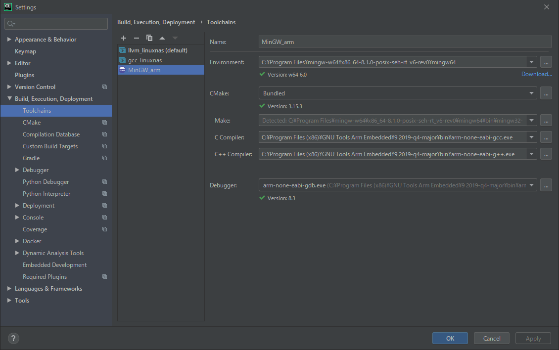Browse for C Compiler with ellipsis button
The height and width of the screenshot is (350, 559).
pyautogui.click(x=546, y=137)
